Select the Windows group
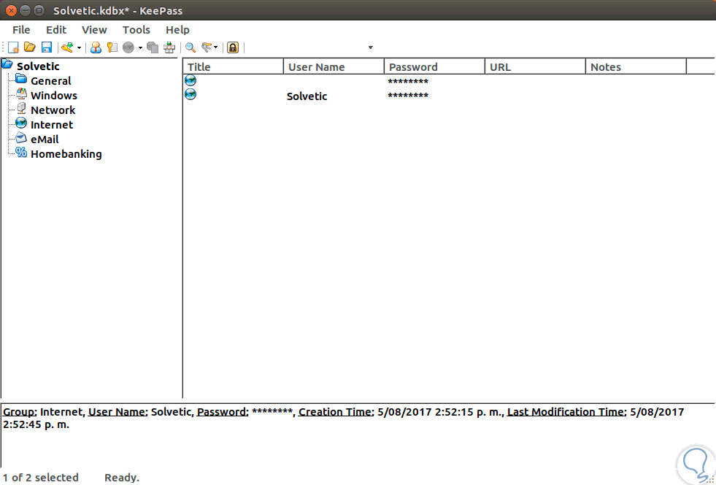Image resolution: width=716 pixels, height=485 pixels. (x=54, y=96)
